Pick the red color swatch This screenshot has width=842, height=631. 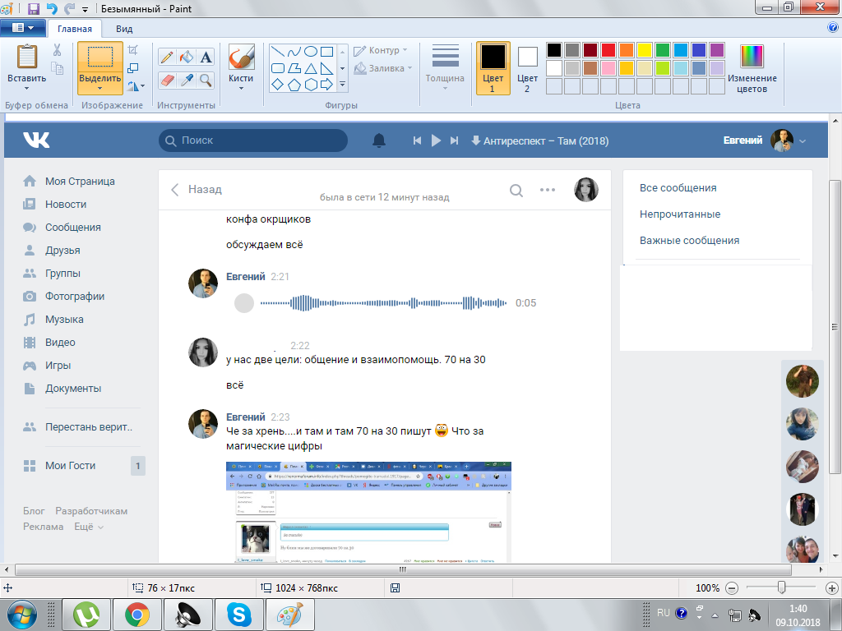coord(608,50)
